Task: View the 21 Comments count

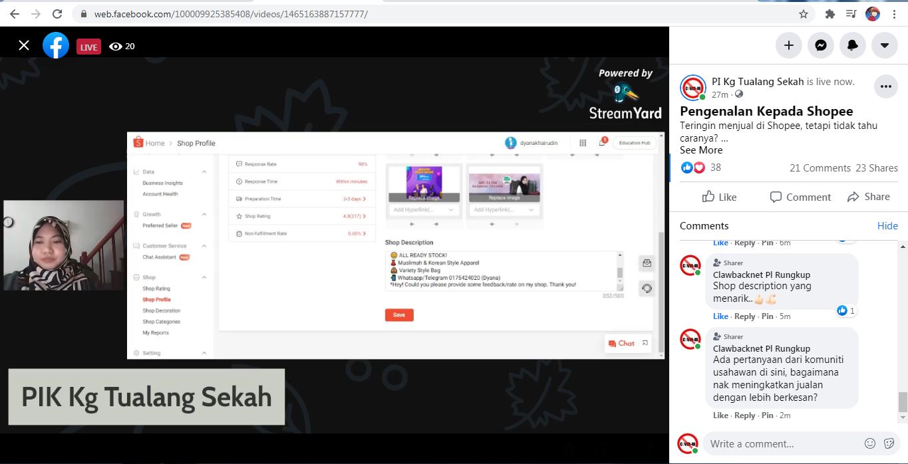Action: 820,168
